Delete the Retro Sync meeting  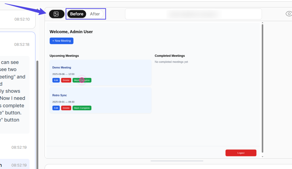[66, 108]
